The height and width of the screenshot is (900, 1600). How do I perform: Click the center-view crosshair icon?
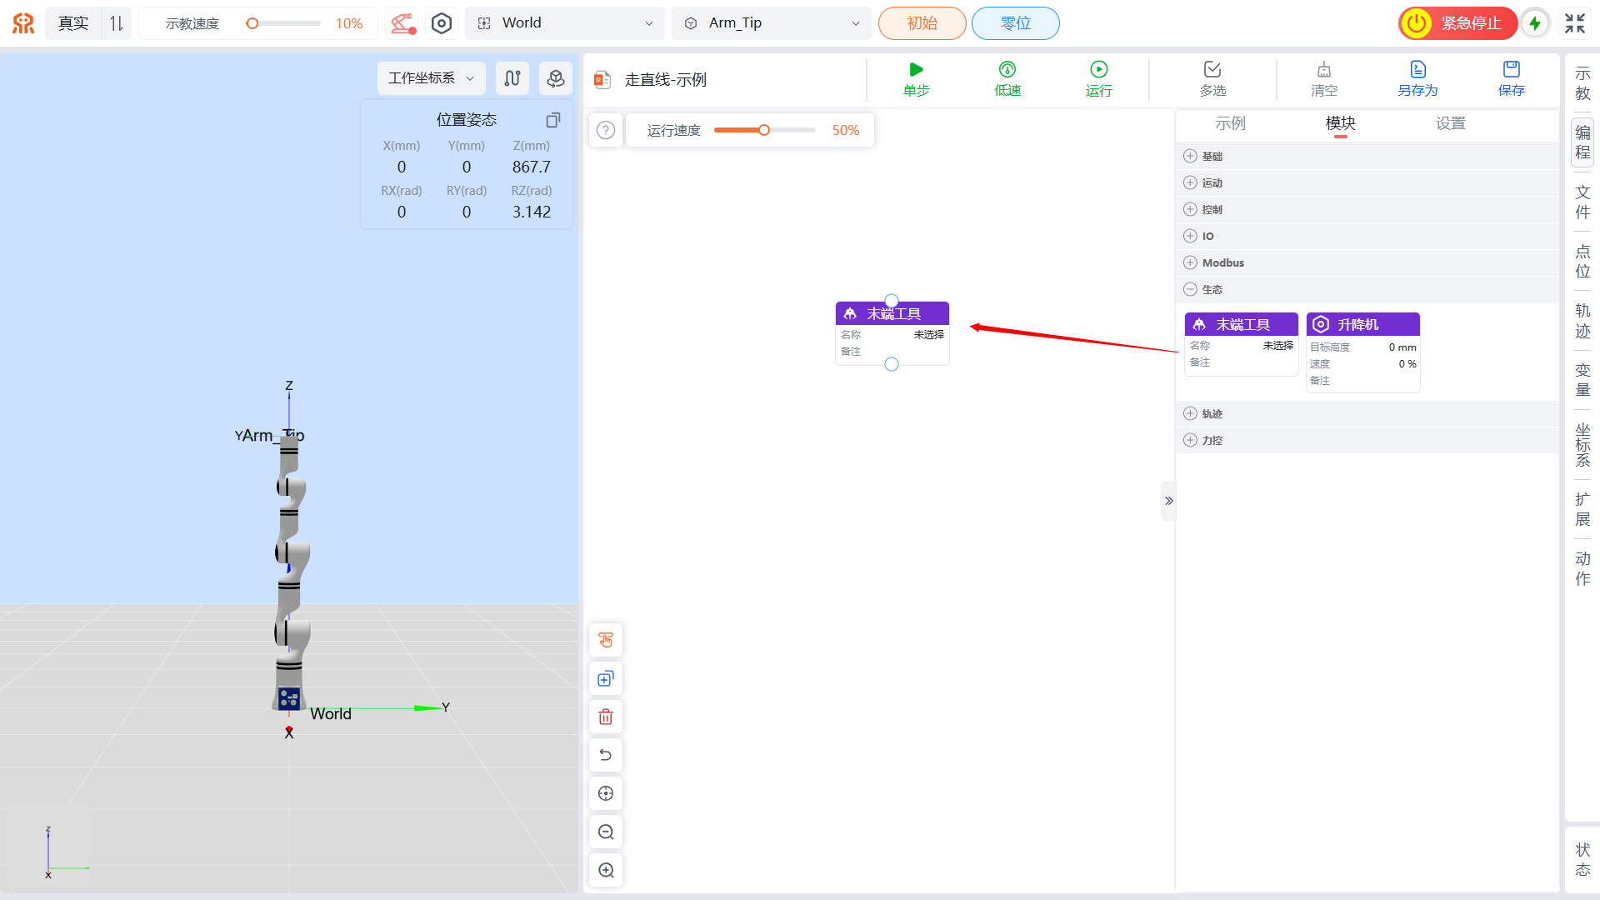pyautogui.click(x=606, y=793)
